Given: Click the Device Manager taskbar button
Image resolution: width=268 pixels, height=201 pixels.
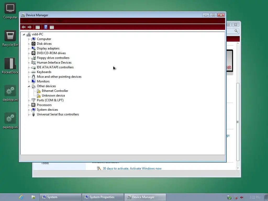Looking at the screenshot, I should point(145,197).
